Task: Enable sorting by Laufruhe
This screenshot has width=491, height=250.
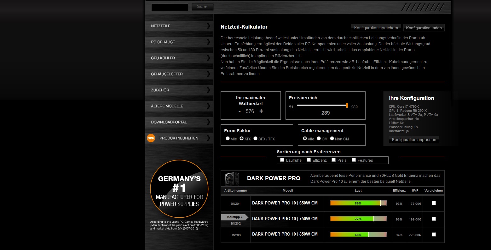Action: coord(282,160)
